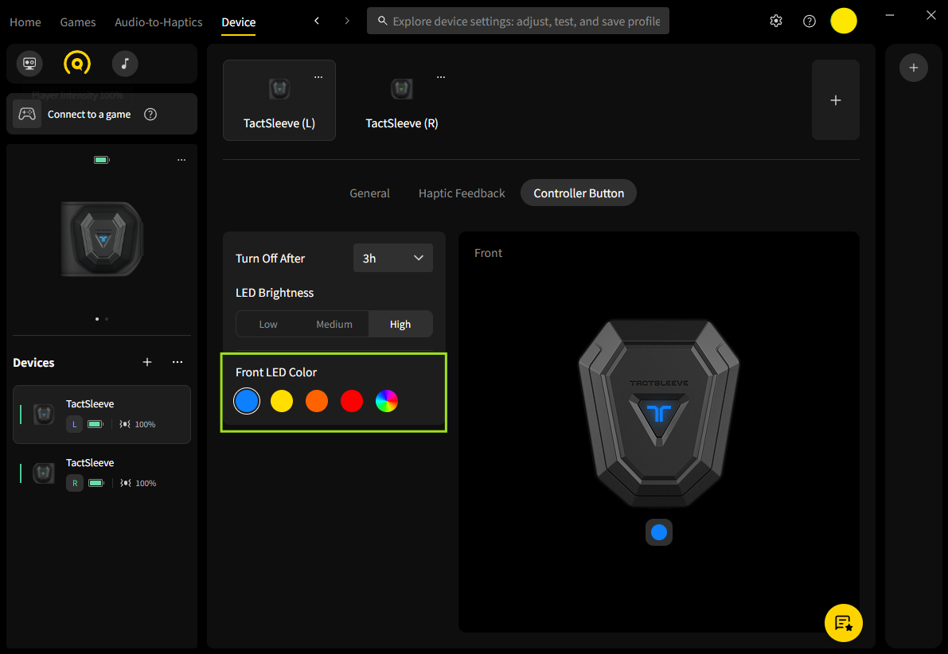This screenshot has height=654, width=948.
Task: Select the Controller Button tab
Action: [579, 193]
